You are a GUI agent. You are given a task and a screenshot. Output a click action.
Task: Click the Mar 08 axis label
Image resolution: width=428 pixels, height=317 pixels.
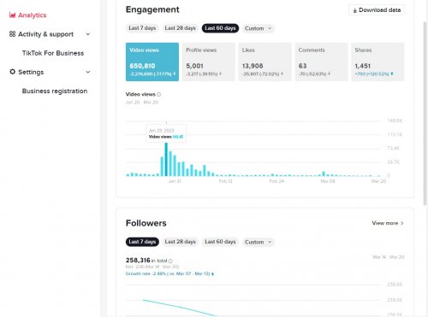[328, 181]
